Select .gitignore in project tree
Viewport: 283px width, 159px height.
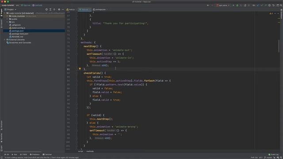pos(16,25)
